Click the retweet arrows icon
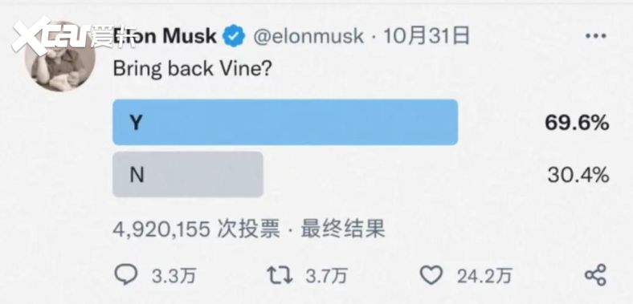633x304 pixels. 280,275
